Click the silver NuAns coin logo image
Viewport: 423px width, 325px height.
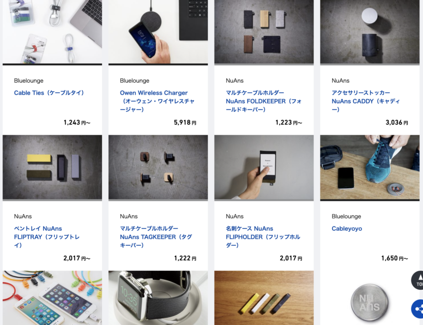(x=370, y=302)
